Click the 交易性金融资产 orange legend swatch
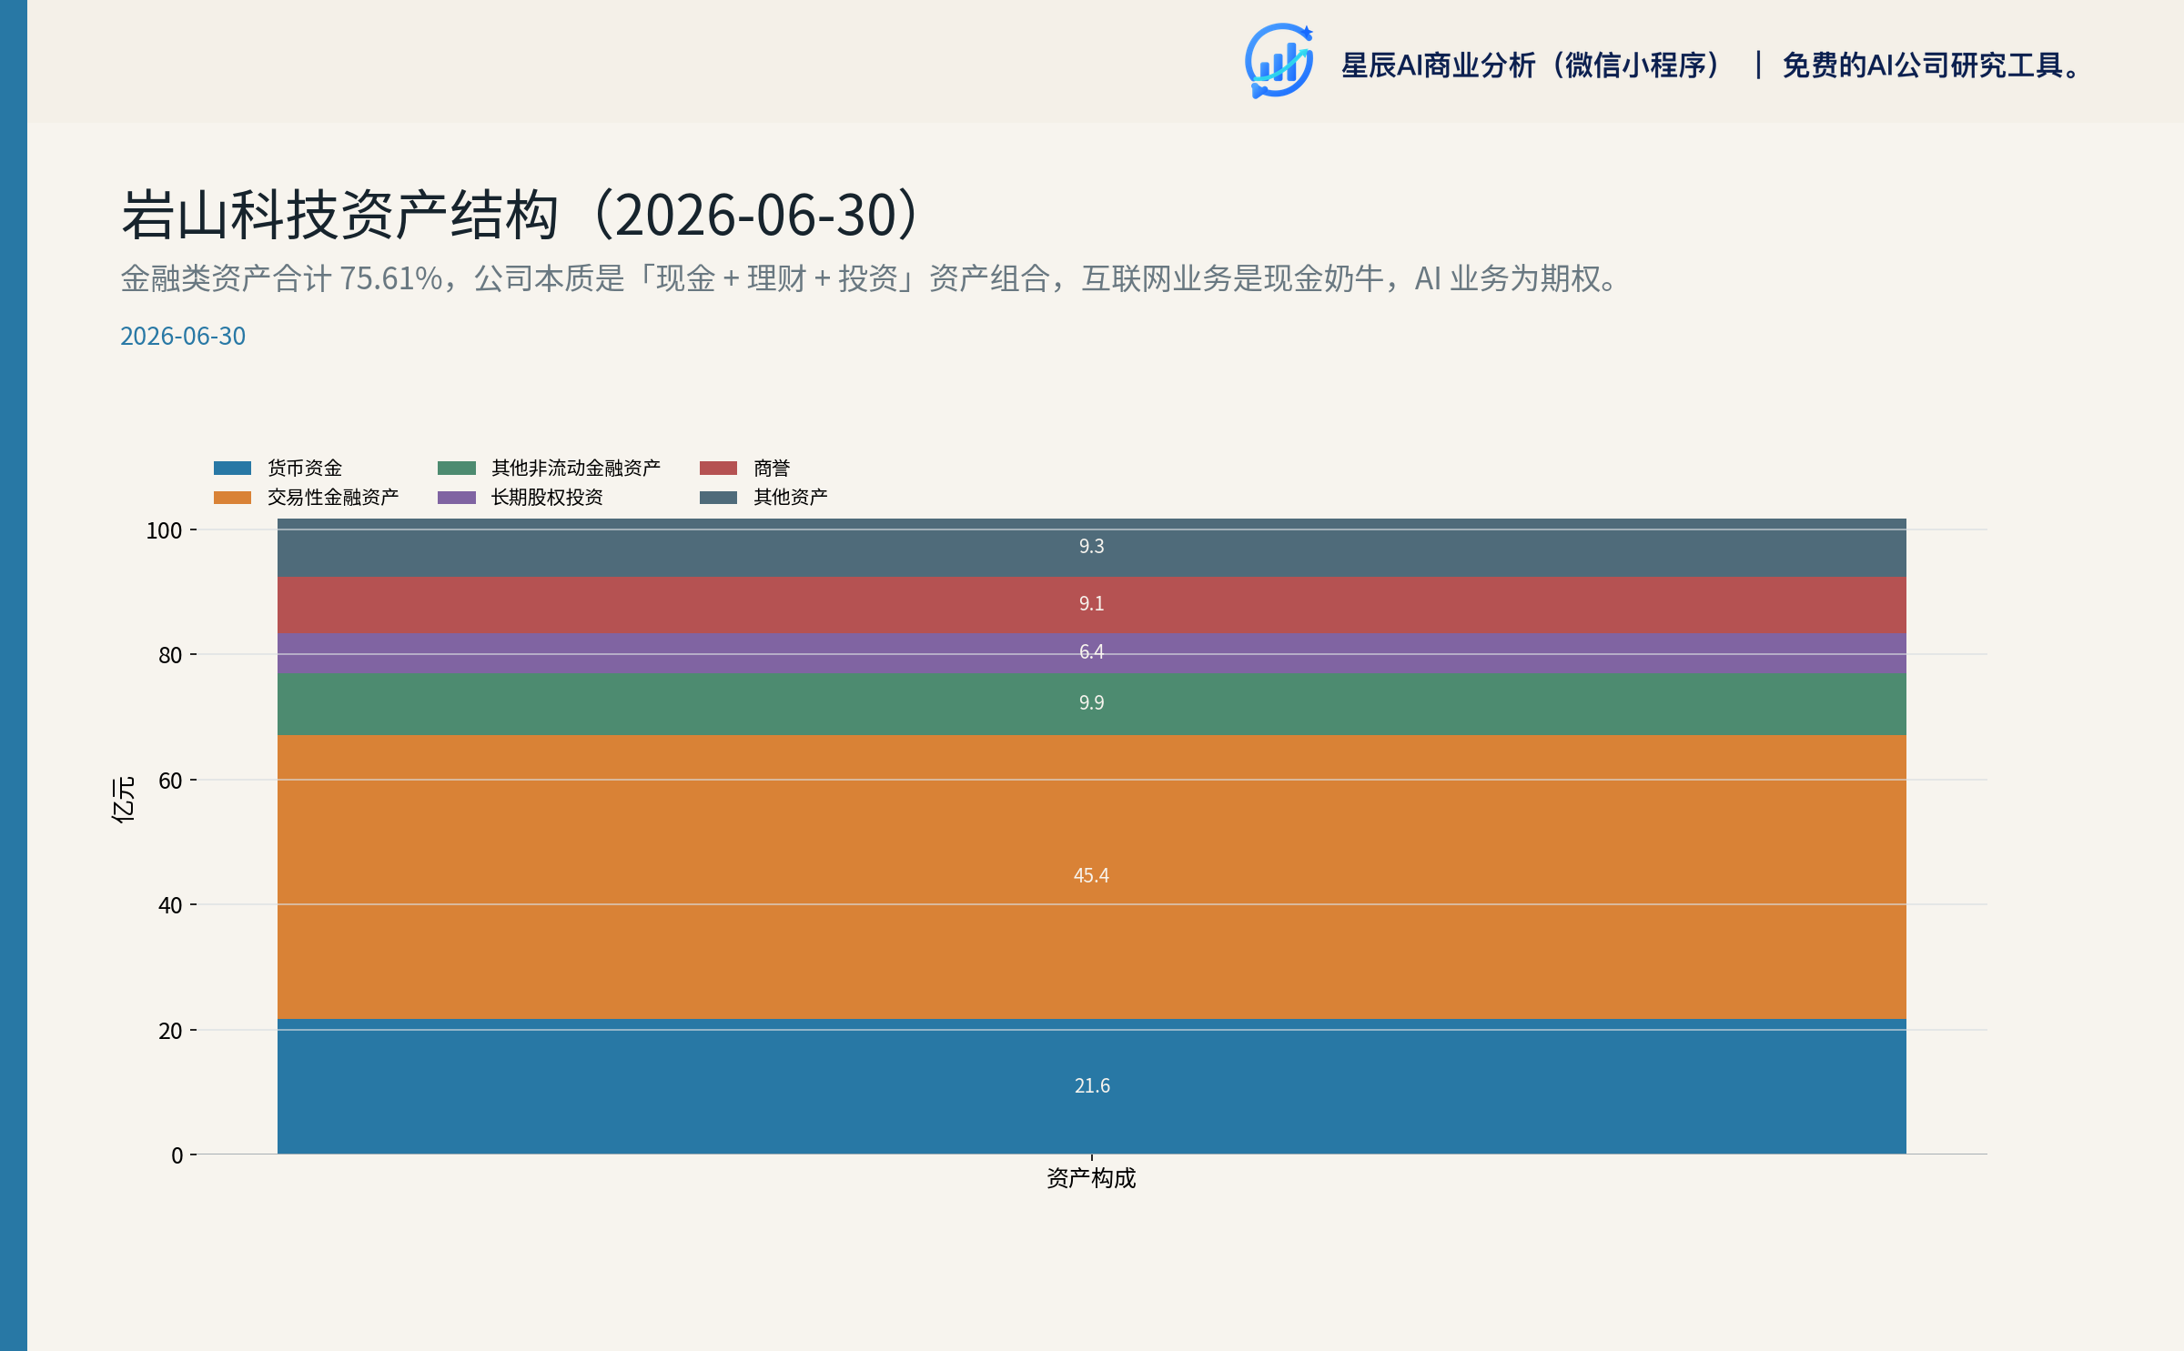The image size is (2184, 1351). [232, 497]
